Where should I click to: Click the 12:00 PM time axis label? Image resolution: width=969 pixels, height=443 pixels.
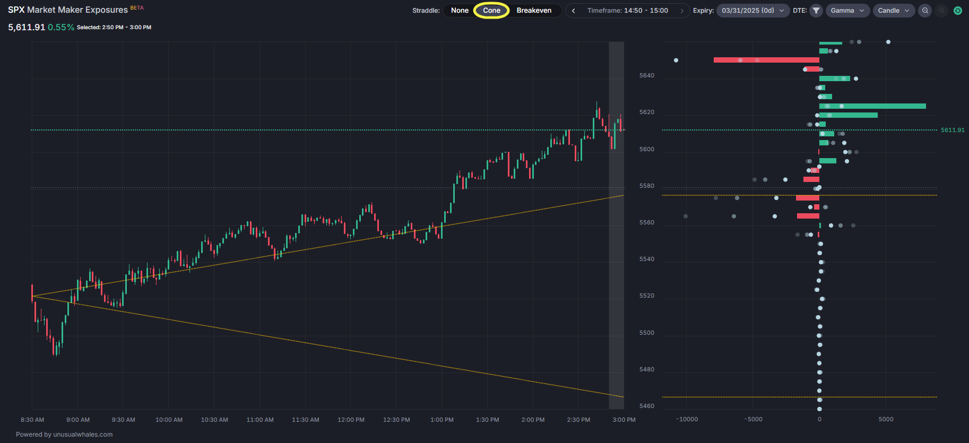(x=351, y=420)
